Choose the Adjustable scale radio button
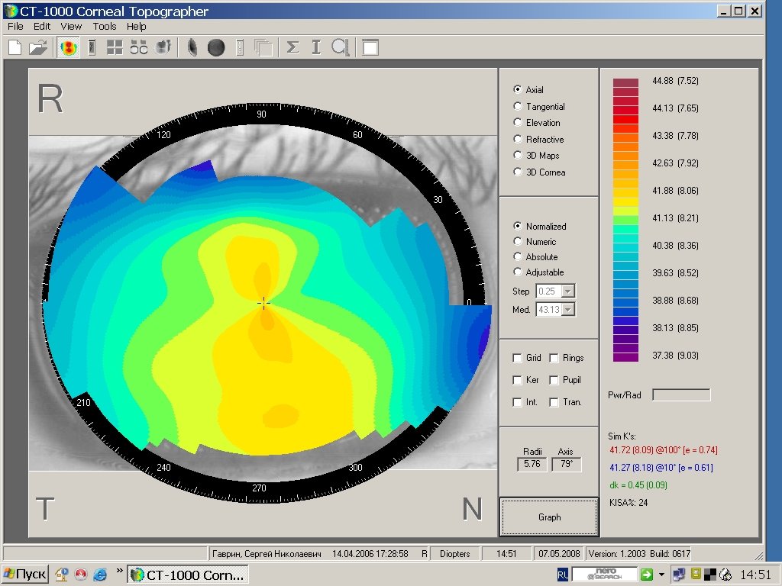The height and width of the screenshot is (586, 782). 518,272
